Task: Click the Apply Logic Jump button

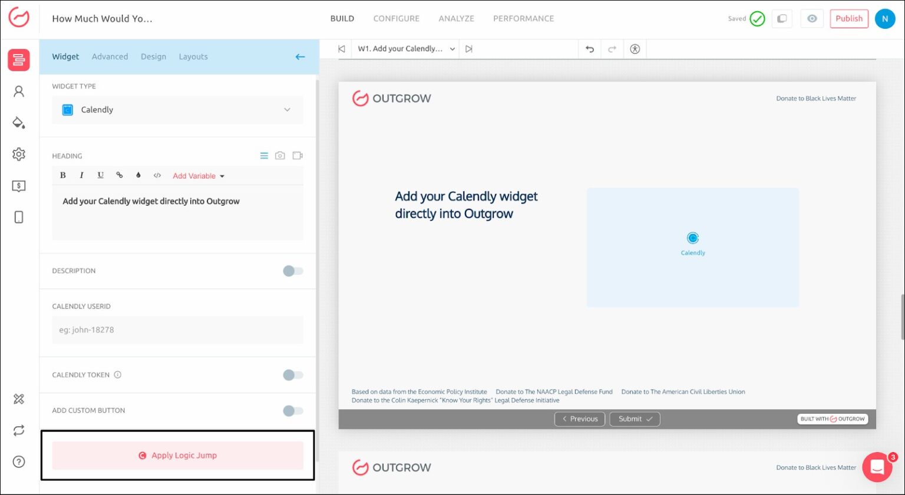Action: (x=177, y=456)
